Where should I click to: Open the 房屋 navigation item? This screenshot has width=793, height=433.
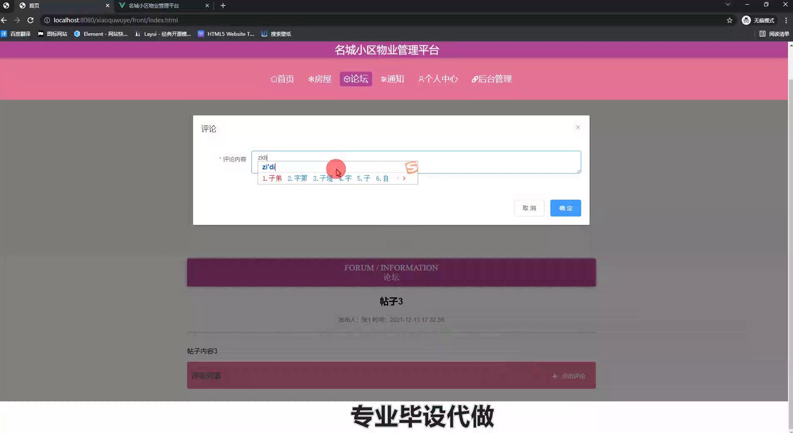319,79
